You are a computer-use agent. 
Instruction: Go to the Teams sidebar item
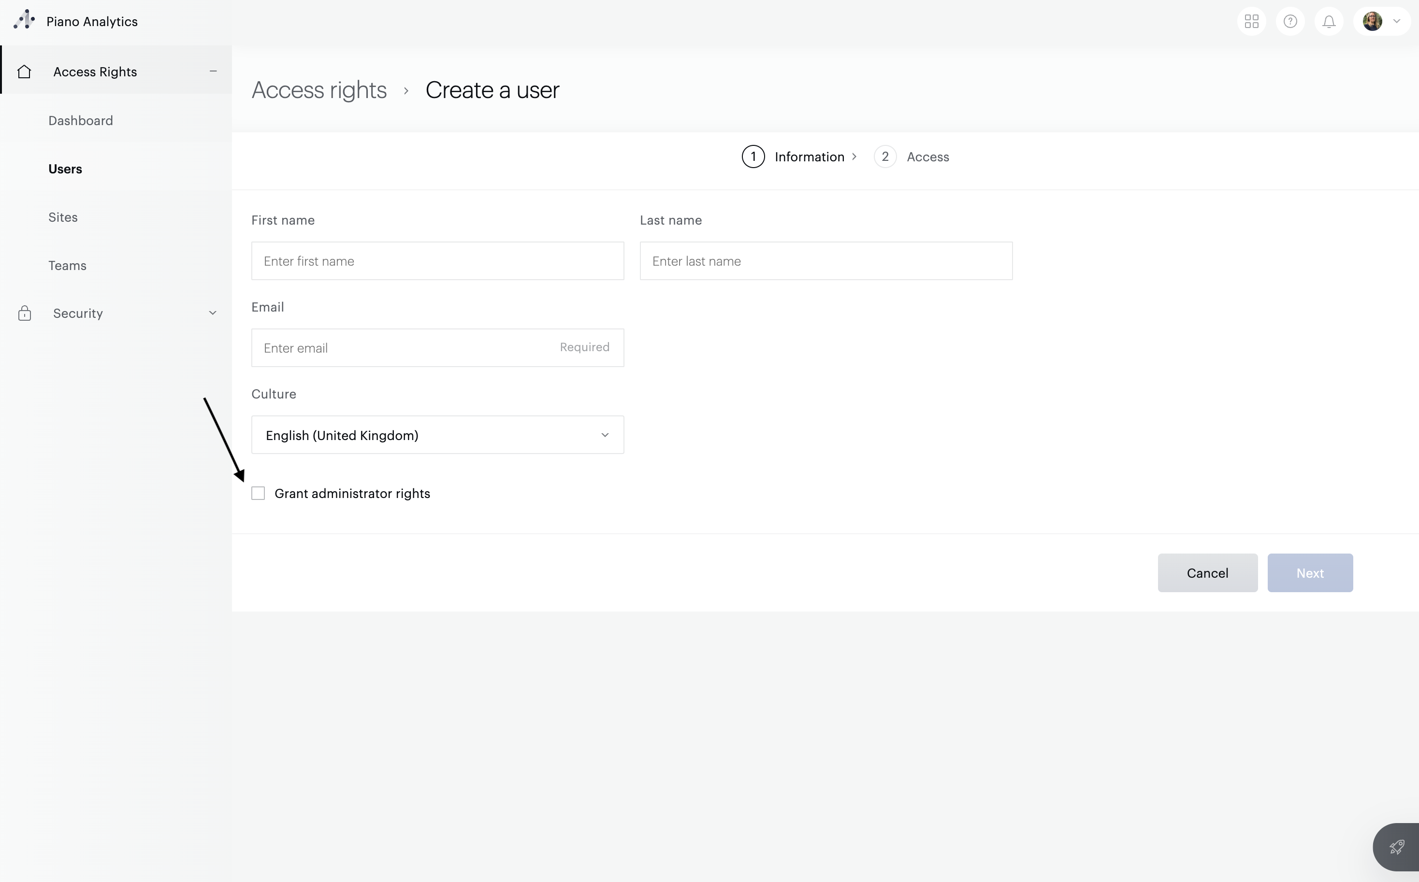(x=67, y=265)
